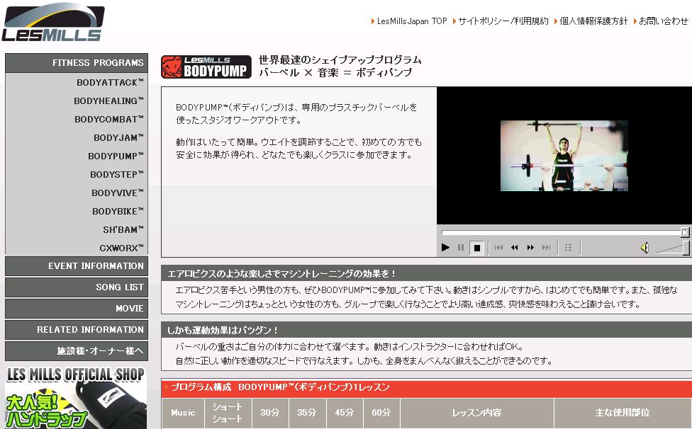
Task: Open SH'BAM program page
Action: coord(123,230)
